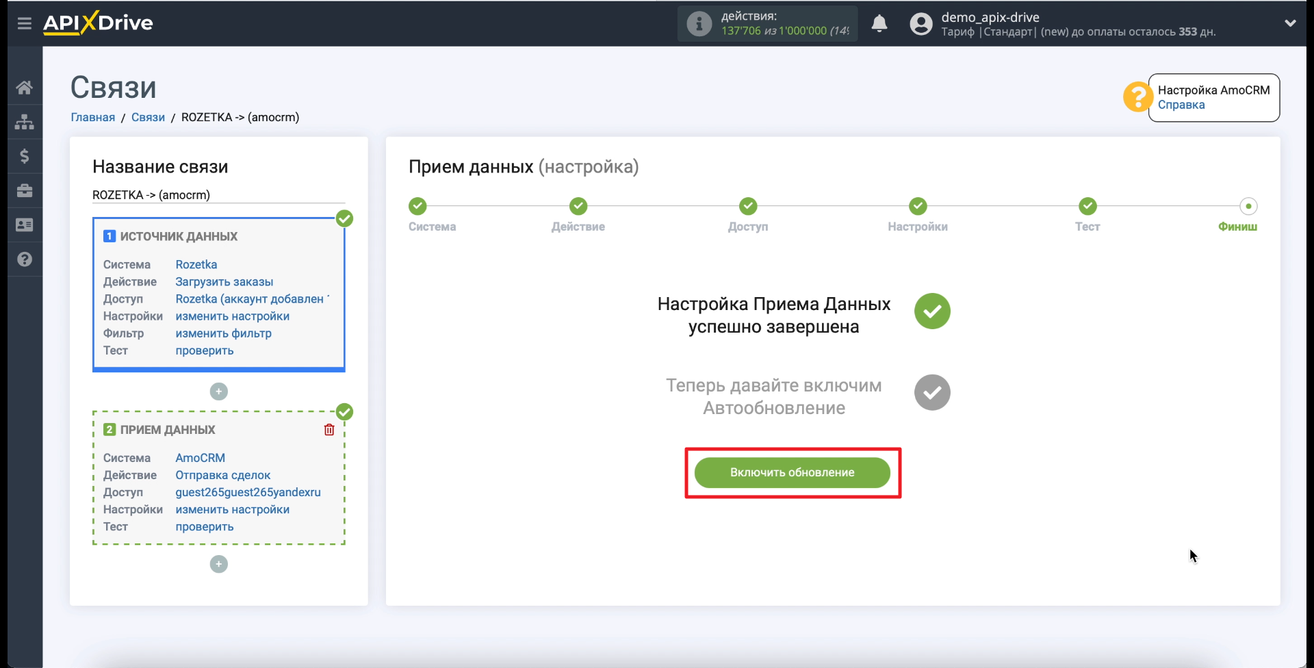Expand the account dropdown chevron
This screenshot has width=1314, height=668.
1290,23
